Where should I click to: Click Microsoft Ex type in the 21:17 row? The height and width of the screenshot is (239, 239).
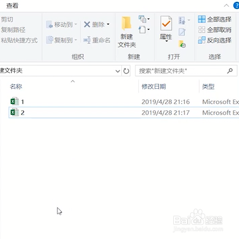(220, 112)
